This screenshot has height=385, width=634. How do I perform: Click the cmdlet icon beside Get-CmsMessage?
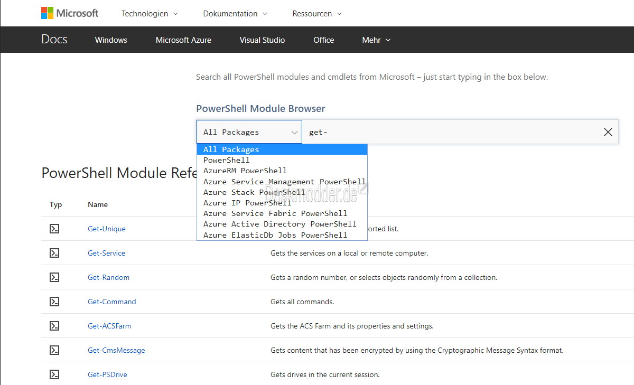pyautogui.click(x=54, y=350)
